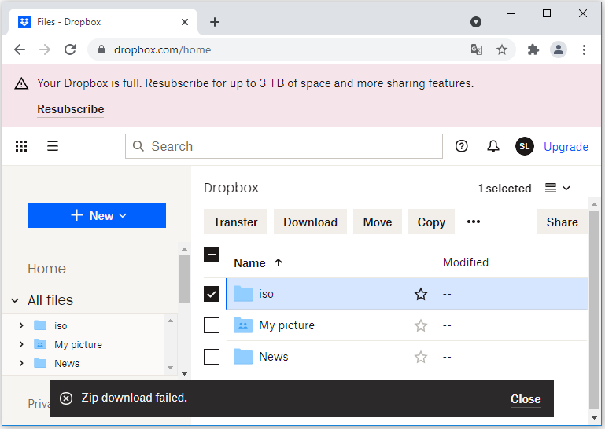Image resolution: width=605 pixels, height=429 pixels.
Task: Open Chrome's three-dot menu
Action: pos(584,49)
